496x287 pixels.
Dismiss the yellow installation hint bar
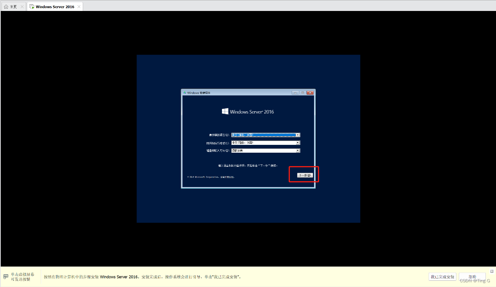pos(491,271)
